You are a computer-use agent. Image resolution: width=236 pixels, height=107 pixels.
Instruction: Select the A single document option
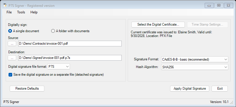point(24,31)
